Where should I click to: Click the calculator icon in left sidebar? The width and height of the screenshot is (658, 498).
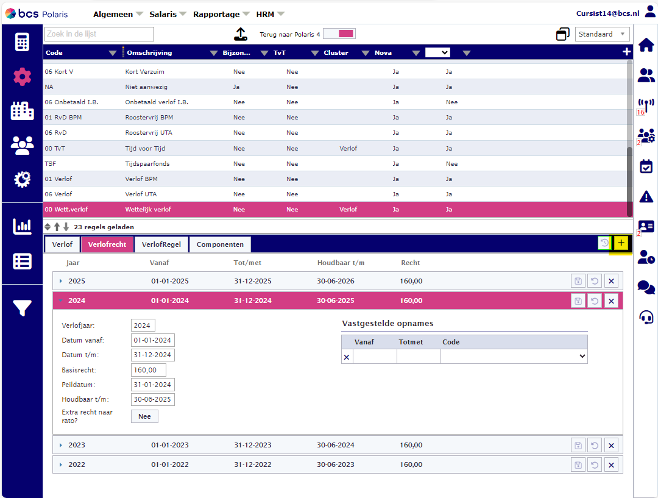tap(22, 42)
